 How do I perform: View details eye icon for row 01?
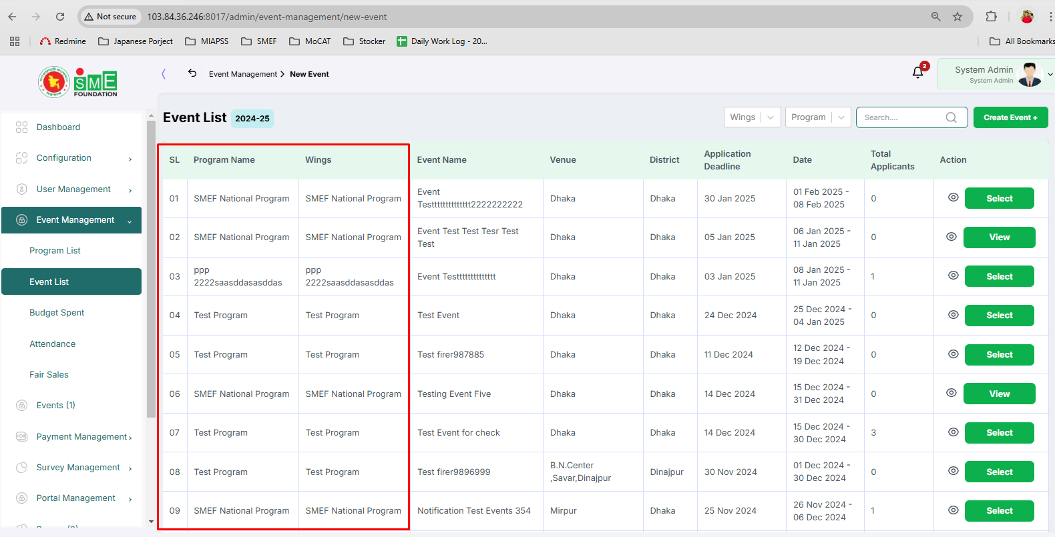(x=954, y=197)
